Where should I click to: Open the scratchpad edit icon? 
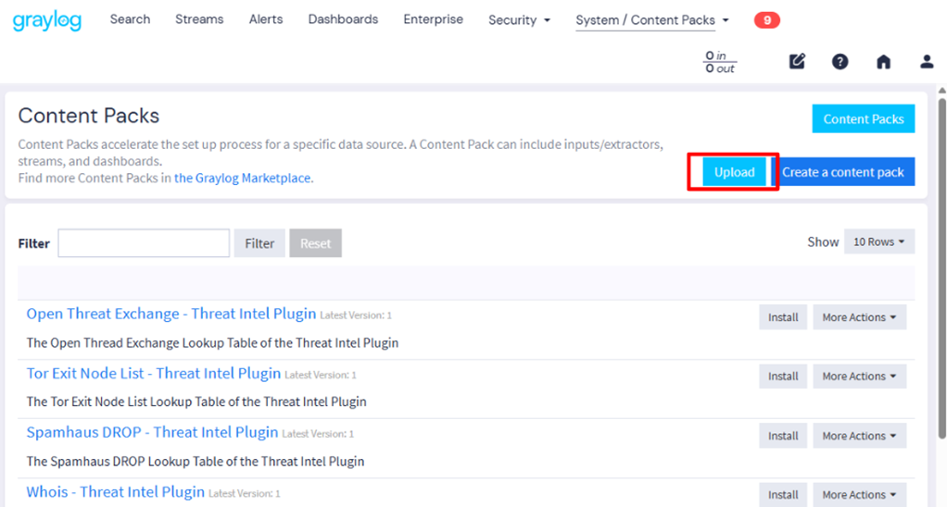coord(797,61)
